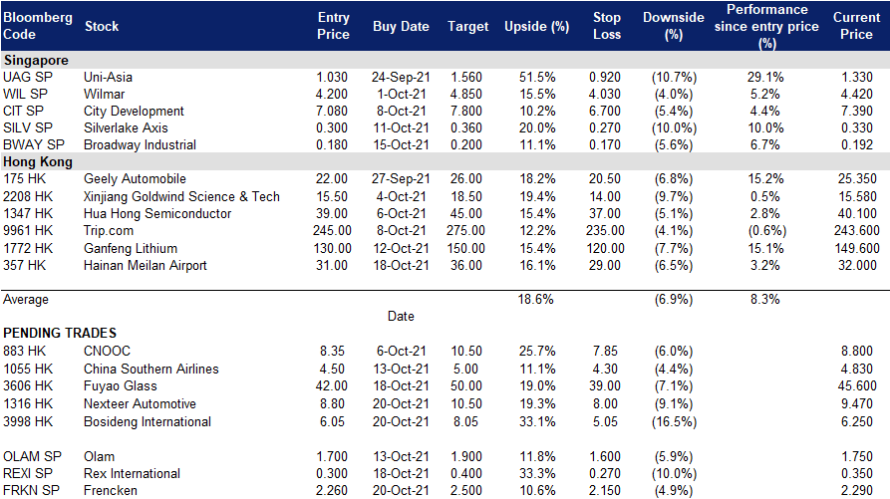Click Geely buy date '27-Sep-21'
The image size is (890, 499).
[401, 179]
